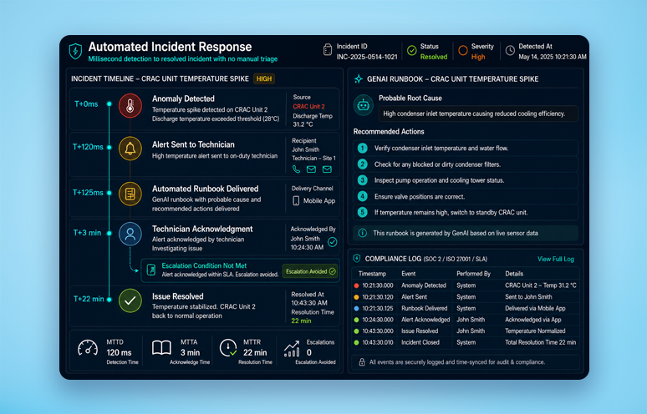Click the first envelope icon under Recipient
Viewport: 647px width, 414px height.
[312, 169]
